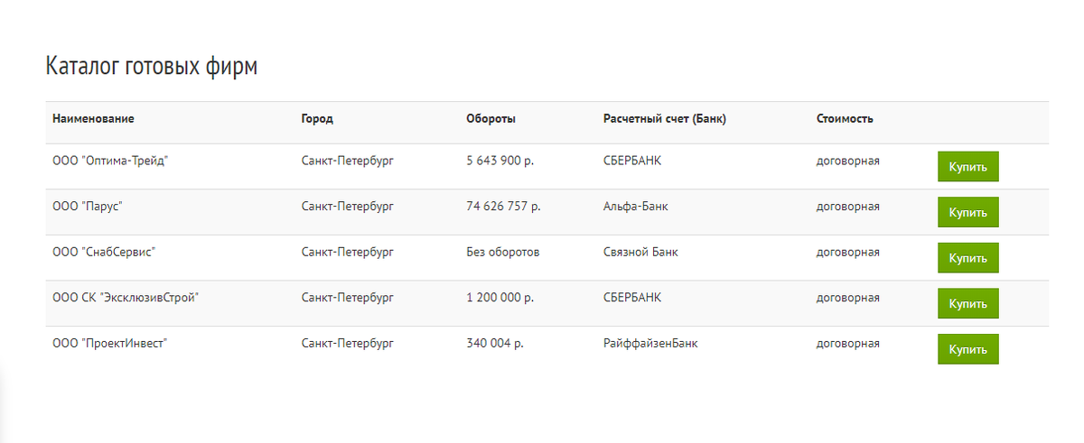Click the Город column header

(317, 119)
